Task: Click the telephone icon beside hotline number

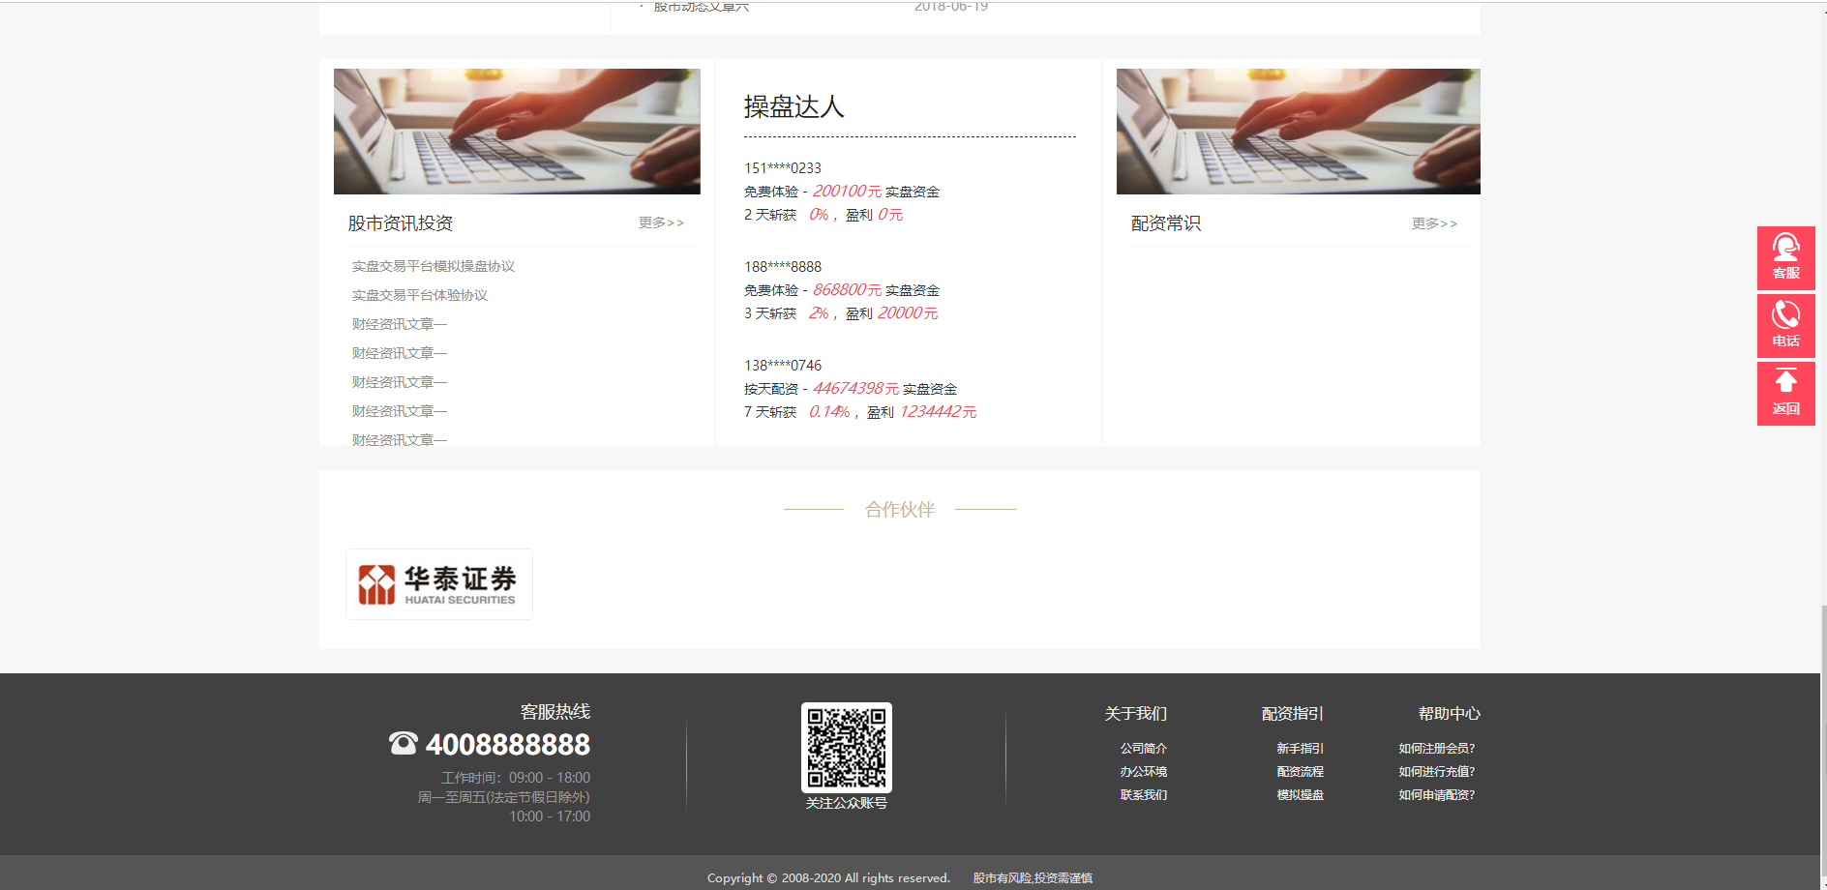Action: 403,744
